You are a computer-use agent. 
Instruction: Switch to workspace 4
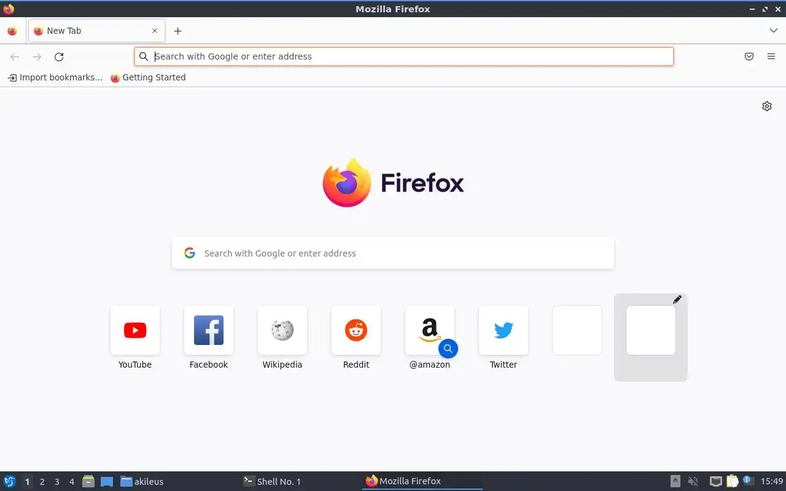pyautogui.click(x=71, y=482)
